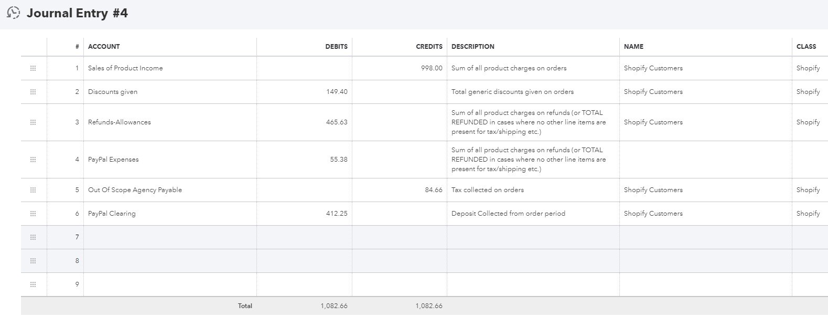Click the drag handle beside PayPal Expenses

pyautogui.click(x=33, y=160)
